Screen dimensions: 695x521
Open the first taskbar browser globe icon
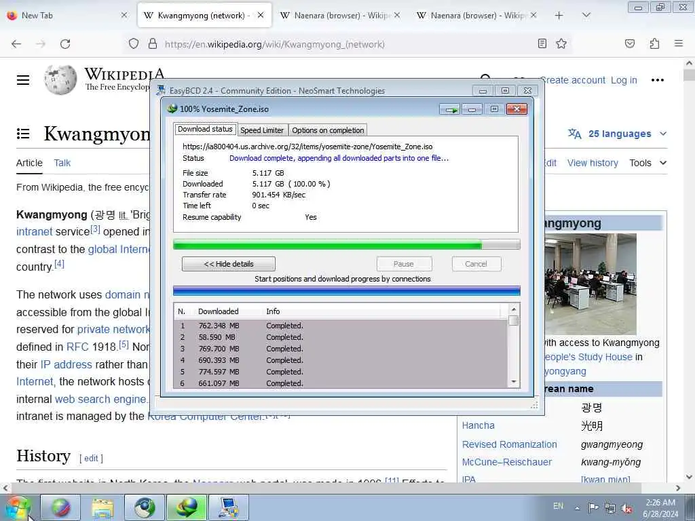click(60, 507)
